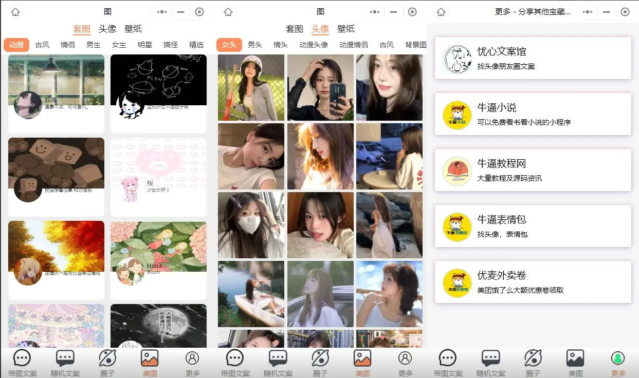Tap the 随机文案 icon in the middle panel

(278, 358)
